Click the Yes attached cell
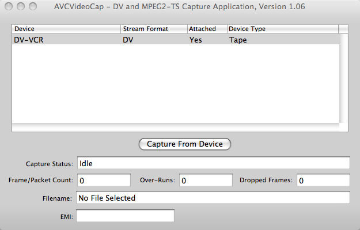Screen dimensions: 360x230 click(196, 40)
